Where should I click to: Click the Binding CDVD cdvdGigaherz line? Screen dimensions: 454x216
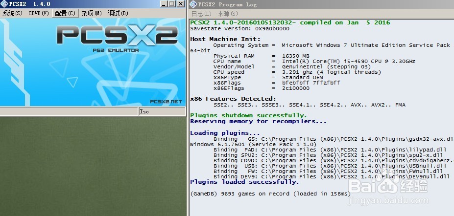(334, 160)
